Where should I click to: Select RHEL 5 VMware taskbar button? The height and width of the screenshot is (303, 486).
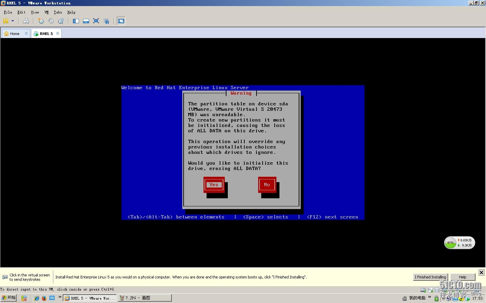[89, 298]
